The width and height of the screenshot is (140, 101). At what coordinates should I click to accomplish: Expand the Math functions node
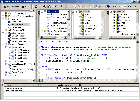(80, 15)
